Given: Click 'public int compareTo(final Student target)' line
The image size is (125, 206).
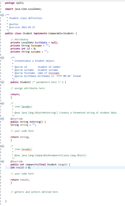Looking at the screenshot, I should (40, 164).
